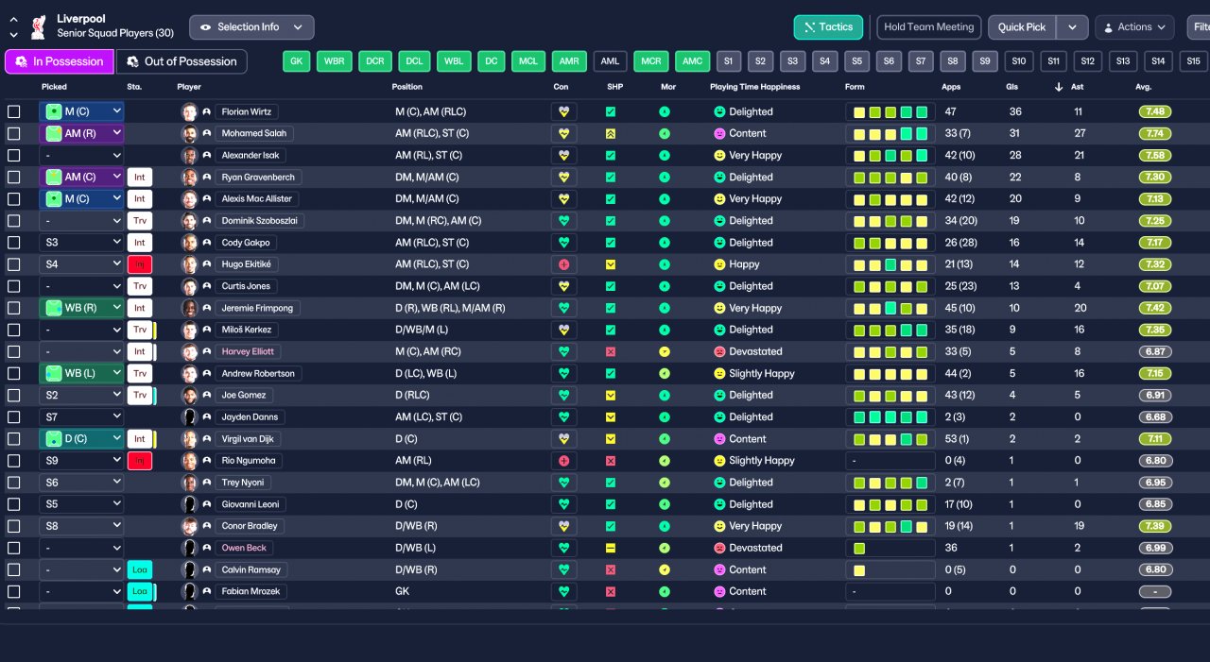Open Owen Beck's player name link
Image resolution: width=1210 pixels, height=662 pixels.
coord(244,548)
